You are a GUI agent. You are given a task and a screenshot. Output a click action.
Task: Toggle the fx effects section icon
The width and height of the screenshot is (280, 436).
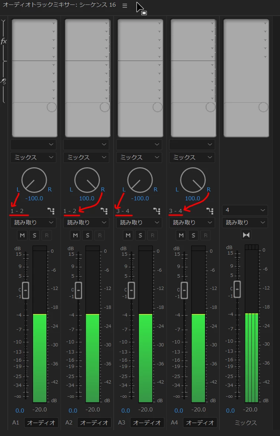point(4,41)
